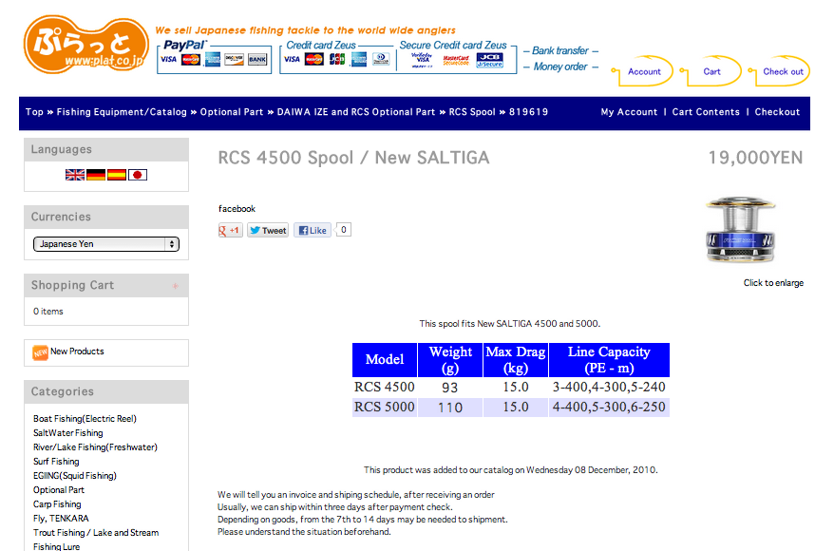Open the New Products link
Image resolution: width=834 pixels, height=551 pixels.
[77, 351]
